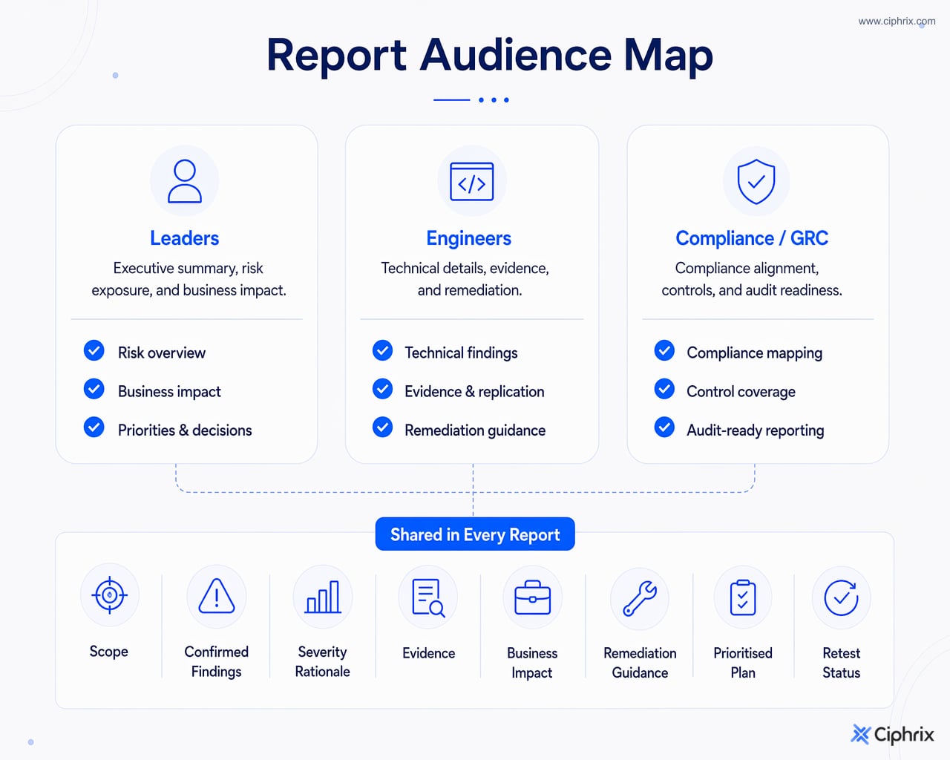The image size is (950, 760).
Task: Click the Leaders heading
Action: [185, 238]
